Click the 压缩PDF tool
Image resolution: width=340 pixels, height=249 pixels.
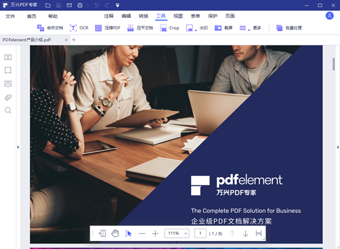point(107,28)
